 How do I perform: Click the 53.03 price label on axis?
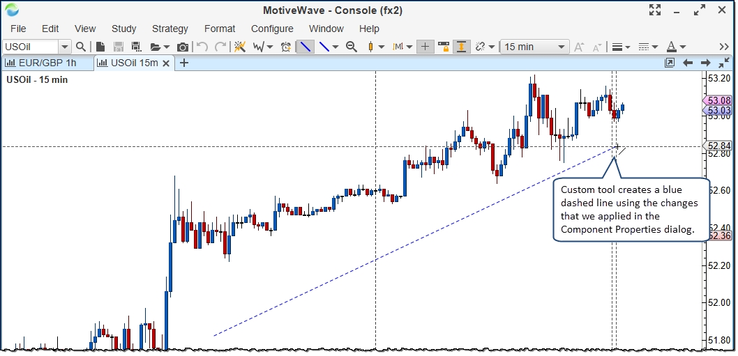(x=718, y=111)
